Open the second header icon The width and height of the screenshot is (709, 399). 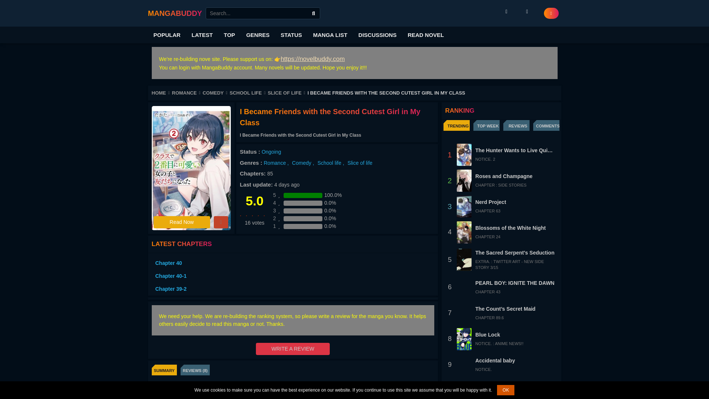[x=527, y=12]
